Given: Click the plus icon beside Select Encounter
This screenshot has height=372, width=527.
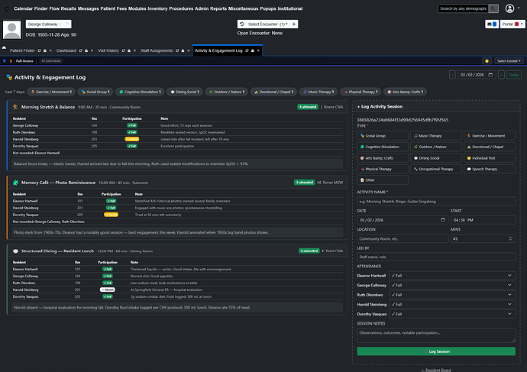Looking at the screenshot, I should coord(294,24).
